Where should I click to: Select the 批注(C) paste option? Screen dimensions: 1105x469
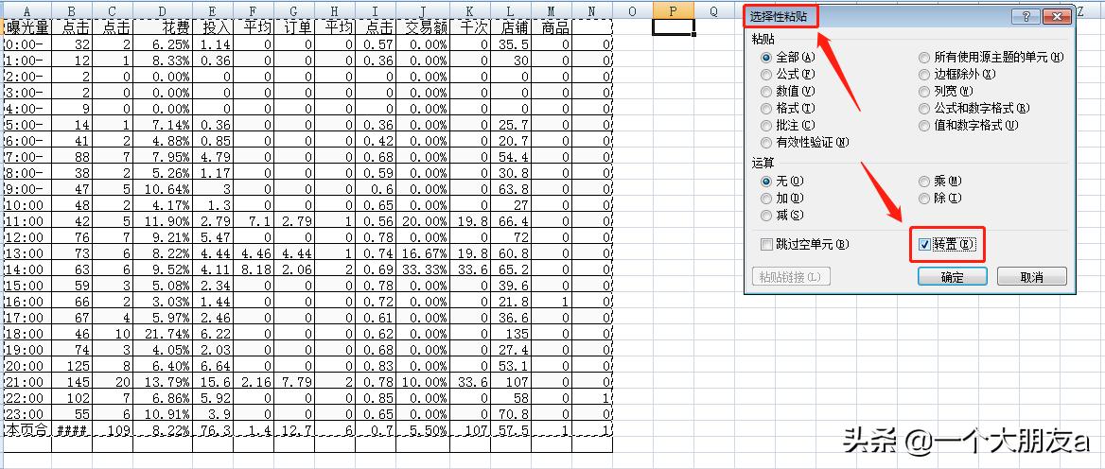coord(787,125)
